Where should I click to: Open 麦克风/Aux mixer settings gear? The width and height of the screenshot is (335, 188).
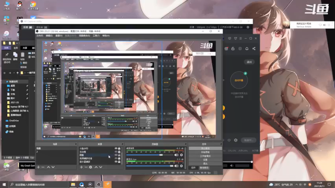[181, 166]
